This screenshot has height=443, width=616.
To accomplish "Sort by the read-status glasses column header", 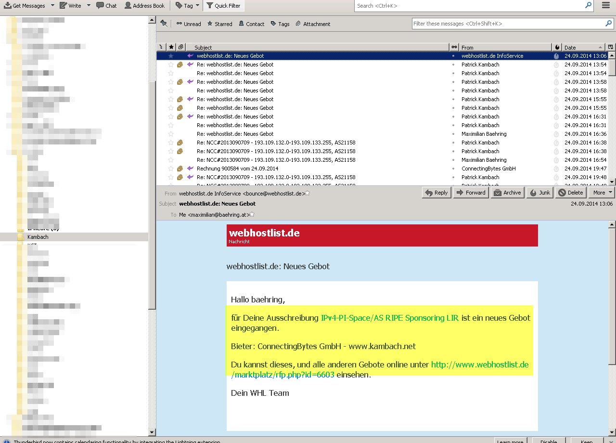I will coord(454,47).
